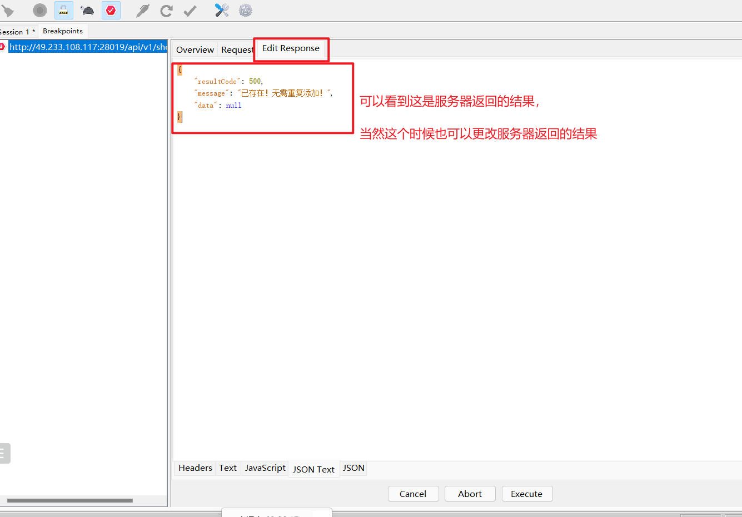Open Tools via wrench and screwdriver icon
The width and height of the screenshot is (742, 517).
(222, 10)
